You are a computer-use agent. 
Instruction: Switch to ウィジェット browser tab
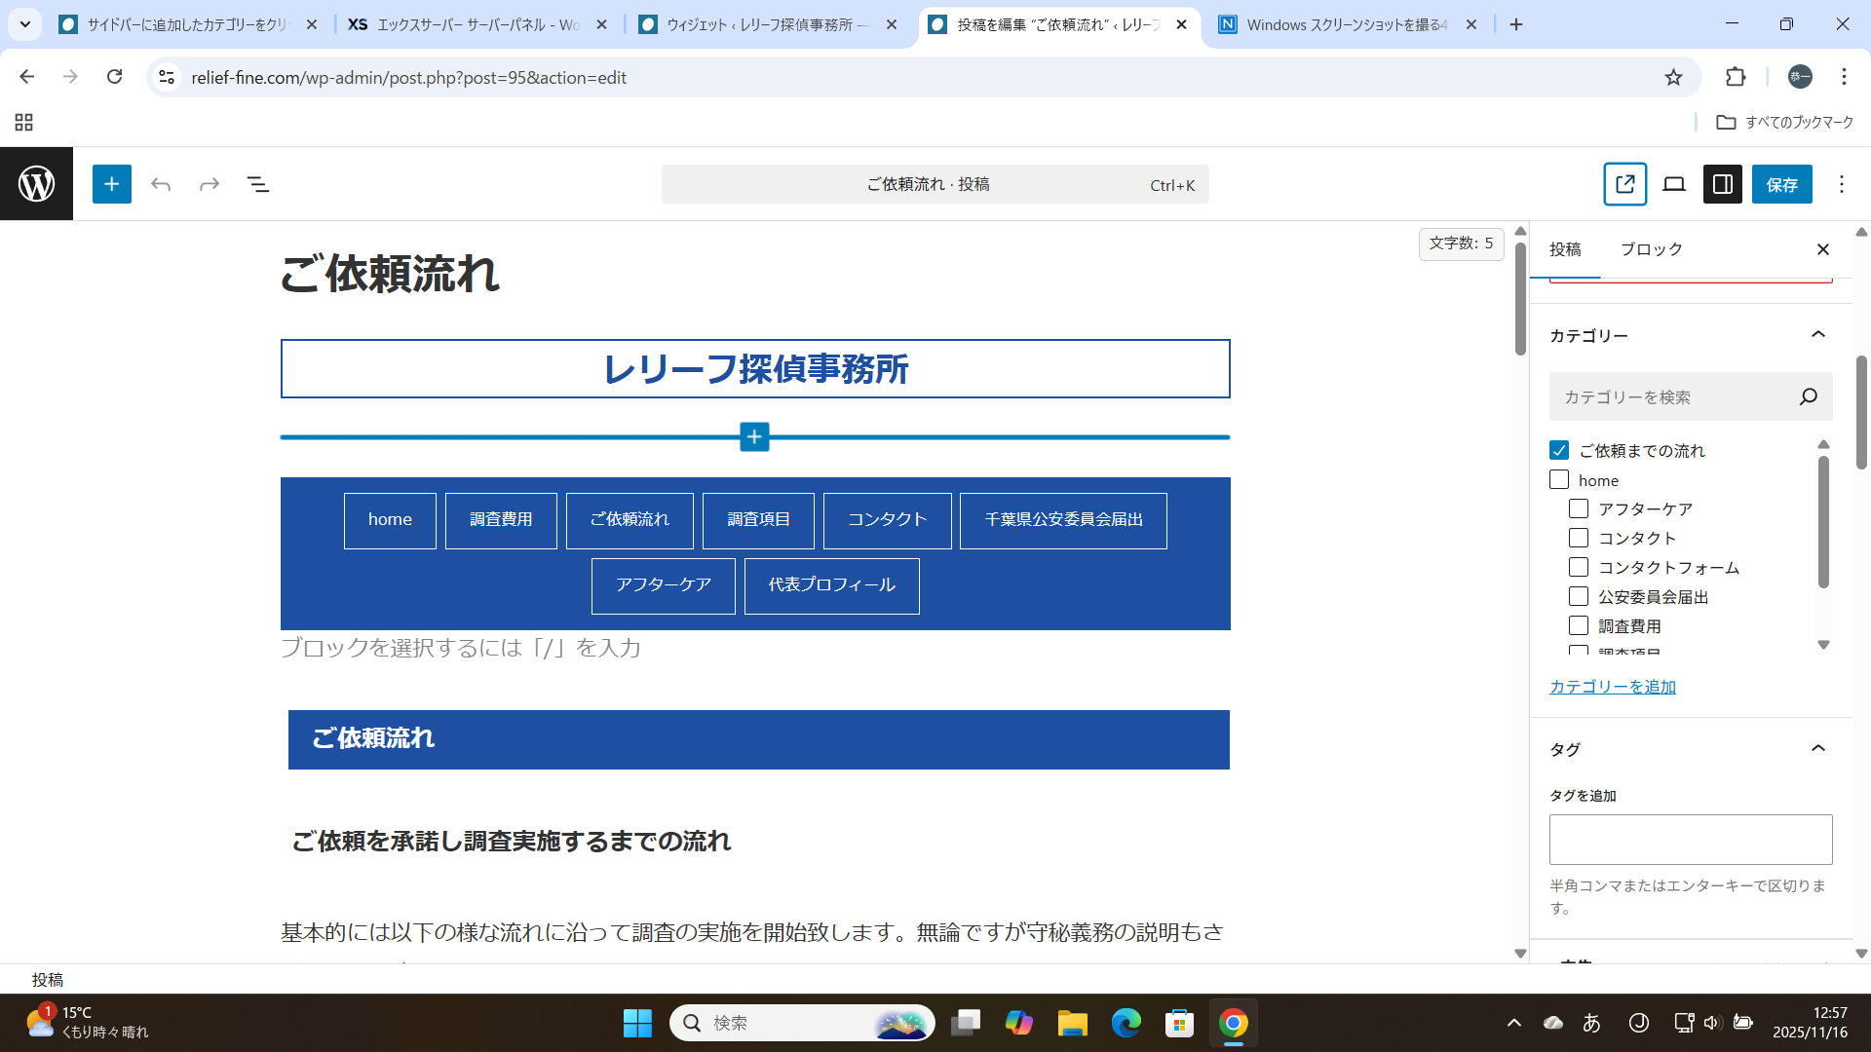tap(765, 24)
